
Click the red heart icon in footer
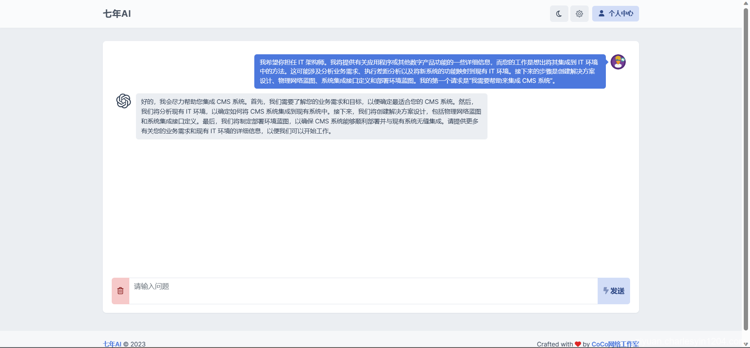point(578,344)
